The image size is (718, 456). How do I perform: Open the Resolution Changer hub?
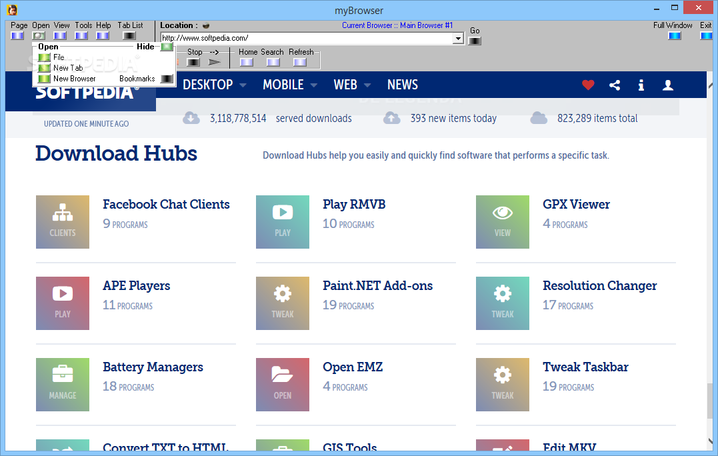click(599, 286)
